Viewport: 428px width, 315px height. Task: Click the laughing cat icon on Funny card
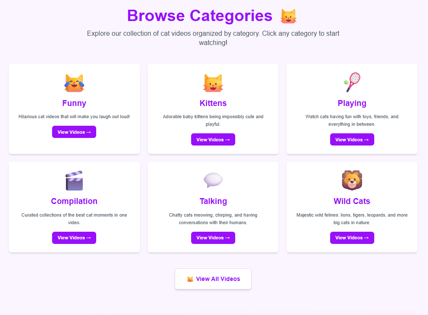[x=74, y=83]
